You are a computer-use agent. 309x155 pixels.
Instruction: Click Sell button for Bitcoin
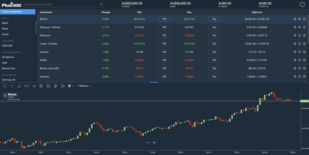point(164,19)
